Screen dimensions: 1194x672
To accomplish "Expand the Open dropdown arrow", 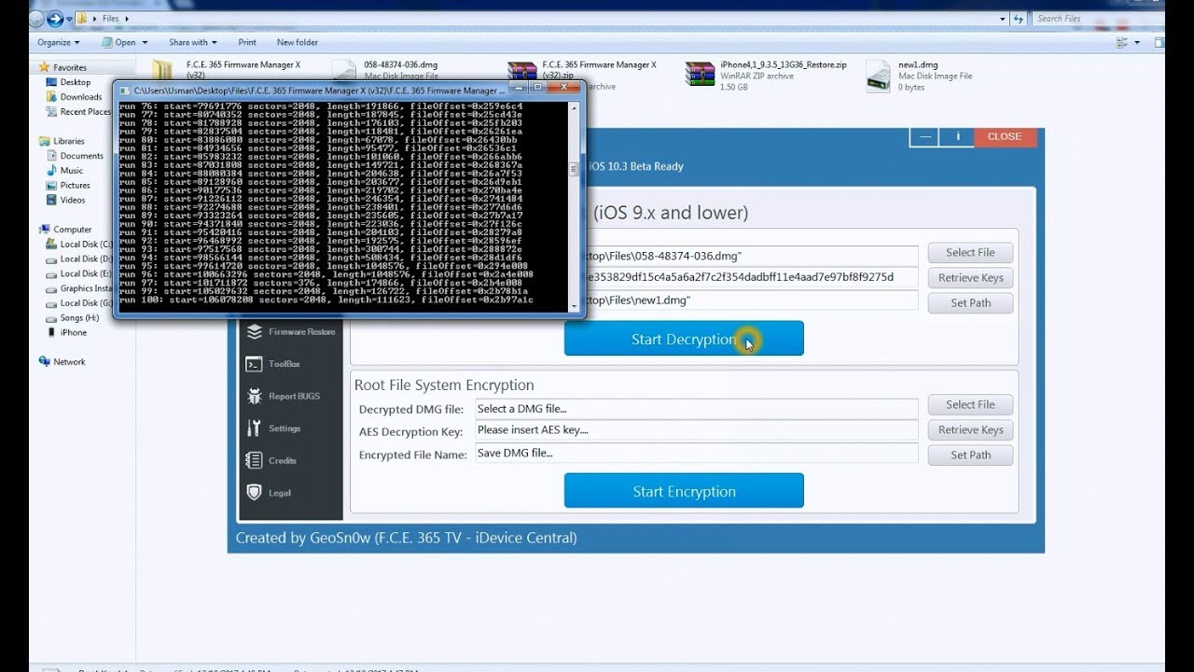I will [145, 42].
